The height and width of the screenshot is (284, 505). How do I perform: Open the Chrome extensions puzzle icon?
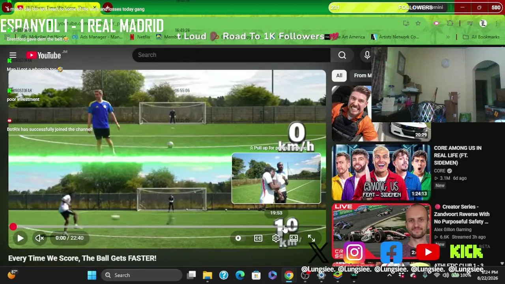pos(450,24)
